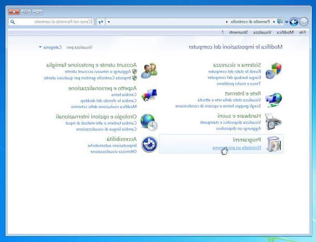The width and height of the screenshot is (316, 242).
Task: Click shield icon beside Aggiungi o rimuovi account
Action: [134, 72]
